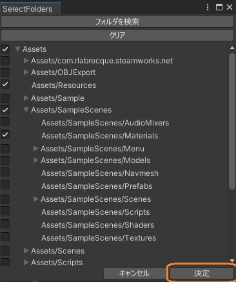
Task: Uncheck the Assets root folder checkbox
Action: pyautogui.click(x=5, y=49)
